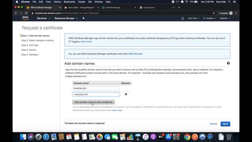The image size is (252, 142).
Task: Open Finder from the dock
Action: pos(23,137)
